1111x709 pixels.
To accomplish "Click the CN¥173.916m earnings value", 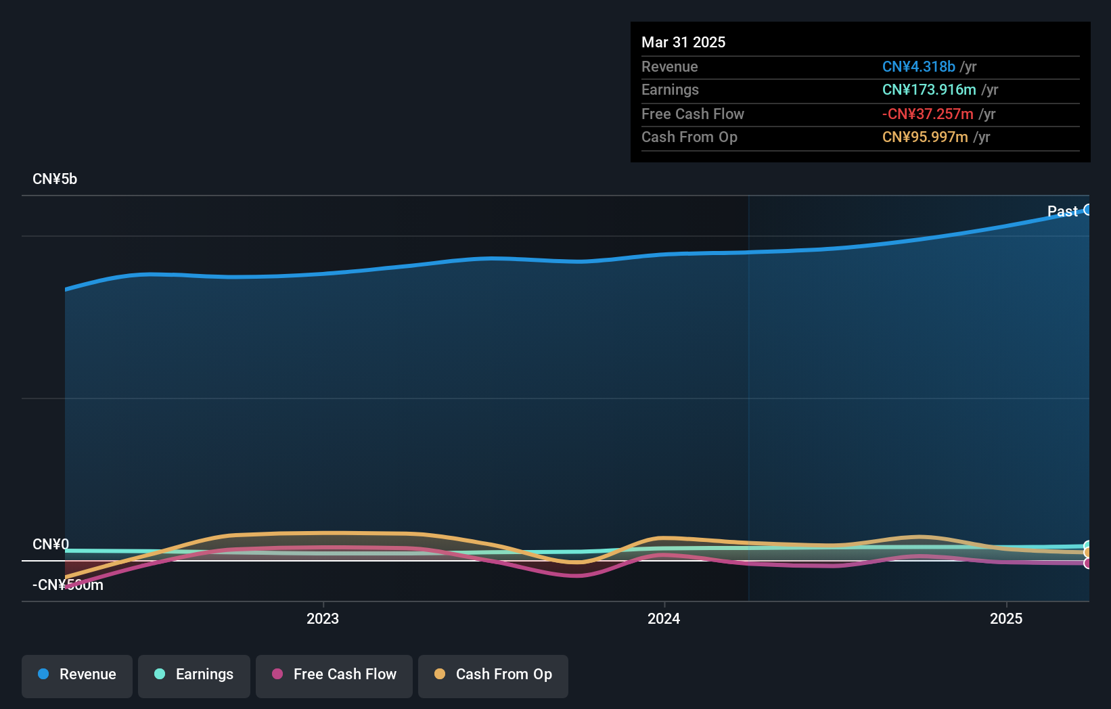I will pos(929,89).
